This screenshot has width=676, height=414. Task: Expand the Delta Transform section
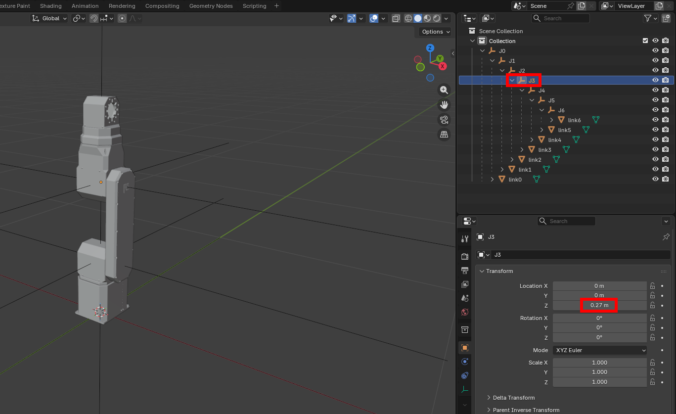(x=513, y=398)
